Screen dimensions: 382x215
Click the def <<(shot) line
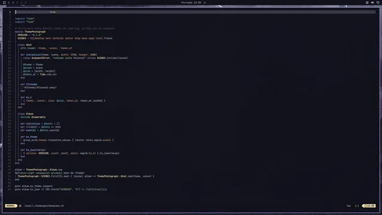(41, 127)
